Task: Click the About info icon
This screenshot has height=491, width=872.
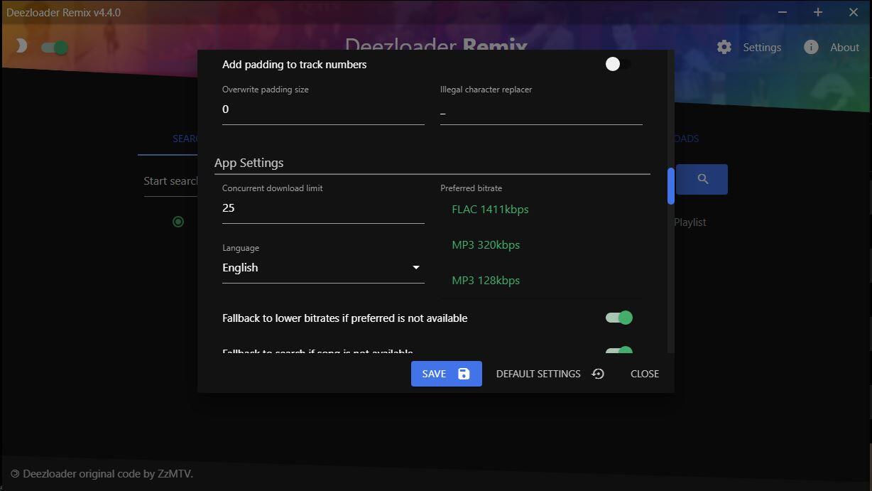Action: 811,46
